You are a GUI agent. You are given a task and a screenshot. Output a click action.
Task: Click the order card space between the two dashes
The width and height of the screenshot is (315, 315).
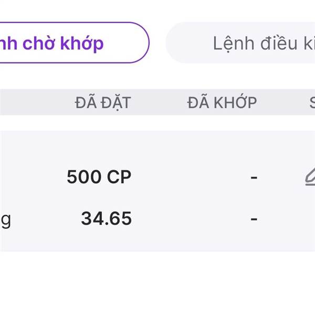coord(254,198)
